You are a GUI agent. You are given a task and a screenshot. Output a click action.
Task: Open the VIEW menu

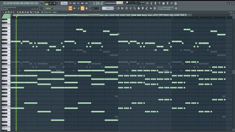(x=22, y=3)
